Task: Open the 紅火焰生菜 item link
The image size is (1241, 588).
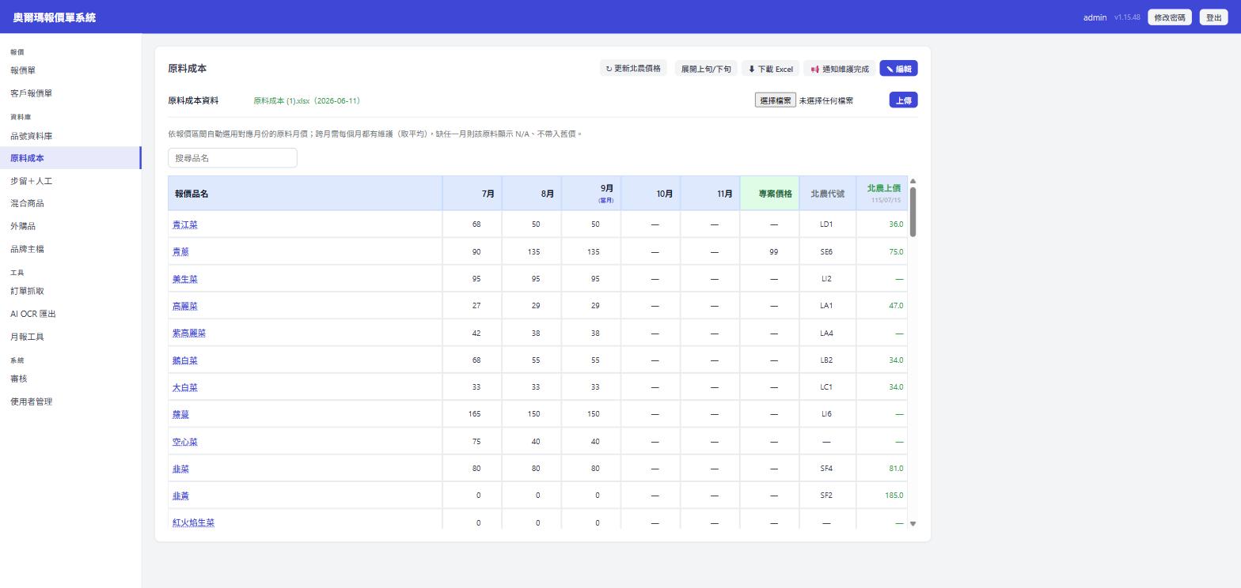Action: pos(193,522)
